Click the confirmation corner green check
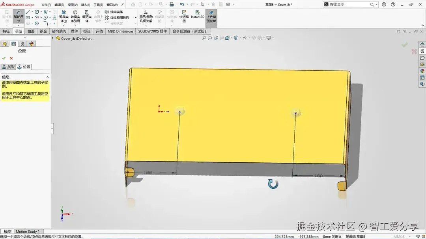The width and height of the screenshot is (426, 239). click(x=405, y=45)
